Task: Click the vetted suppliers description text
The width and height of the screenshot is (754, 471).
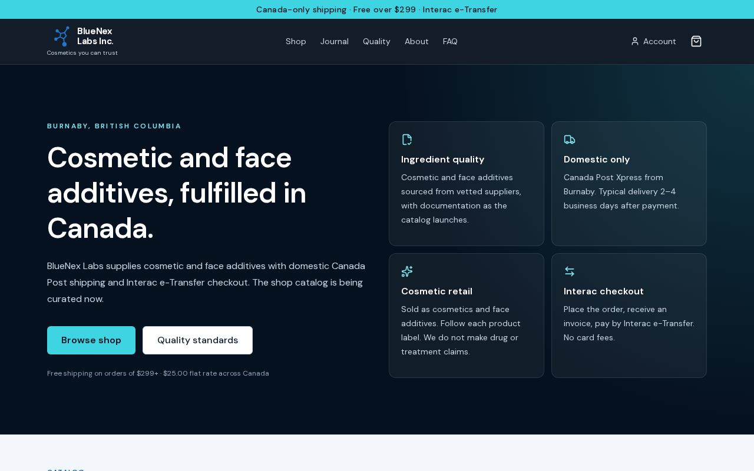Action: coord(461,198)
